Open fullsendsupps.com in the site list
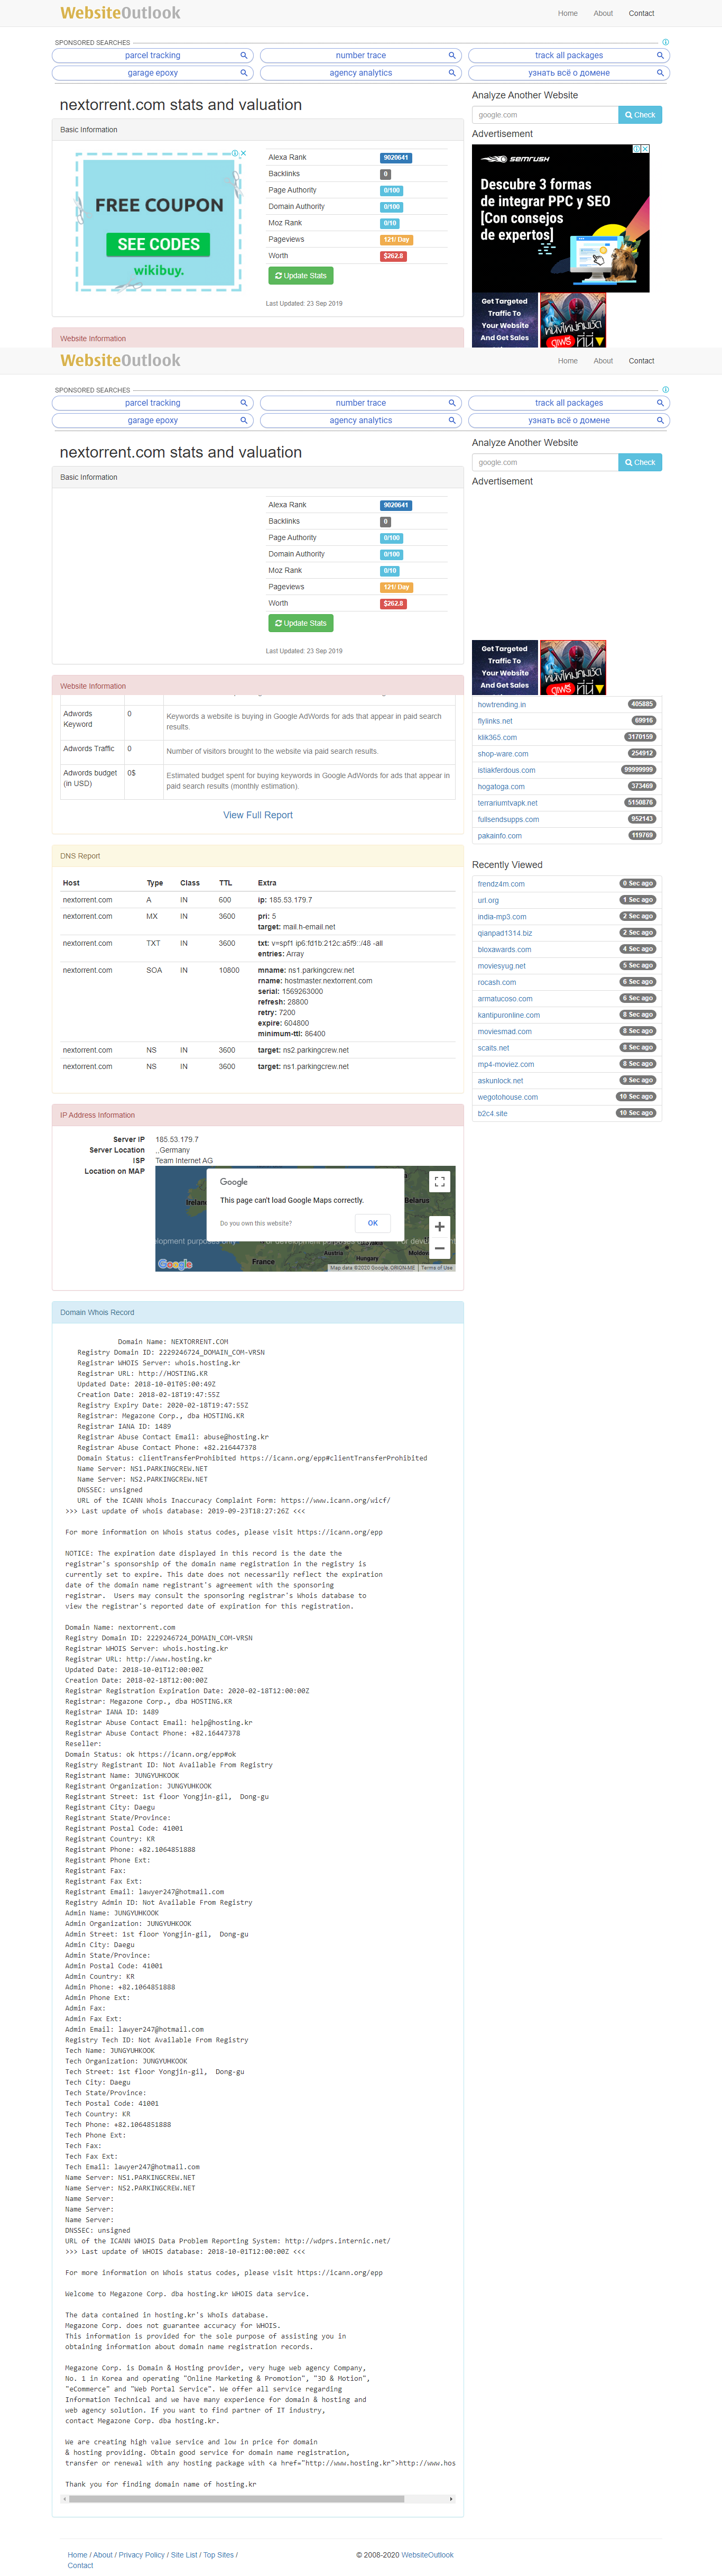The image size is (722, 2576). (508, 819)
